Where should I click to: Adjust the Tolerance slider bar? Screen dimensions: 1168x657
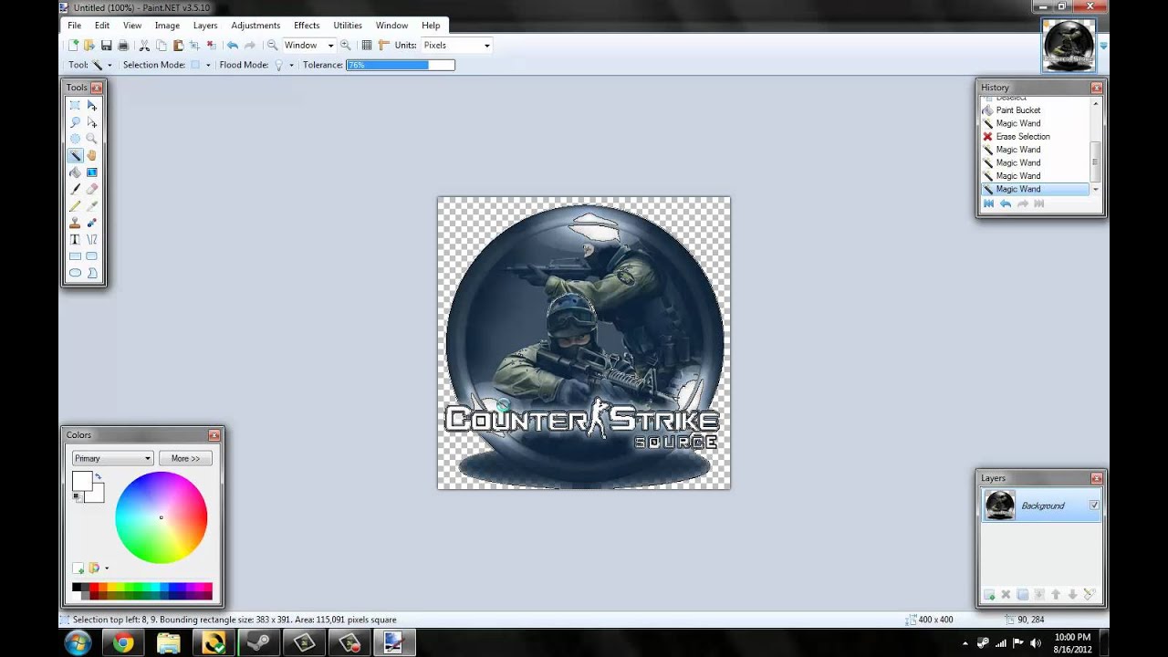401,65
